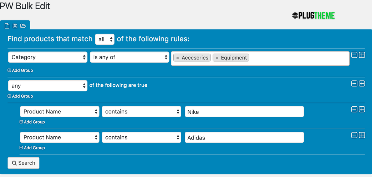The image size is (372, 186).
Task: Click the save filter floppy icon
Action: click(15, 26)
